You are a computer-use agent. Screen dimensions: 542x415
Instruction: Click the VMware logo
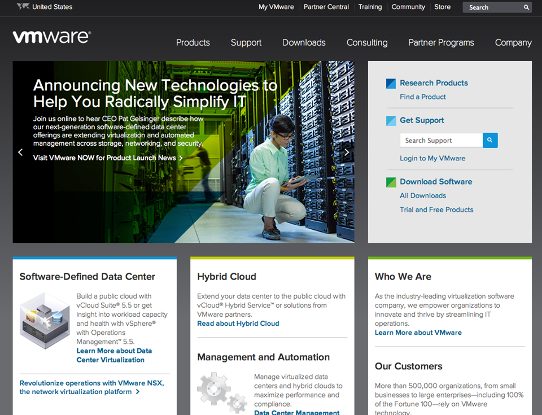51,37
